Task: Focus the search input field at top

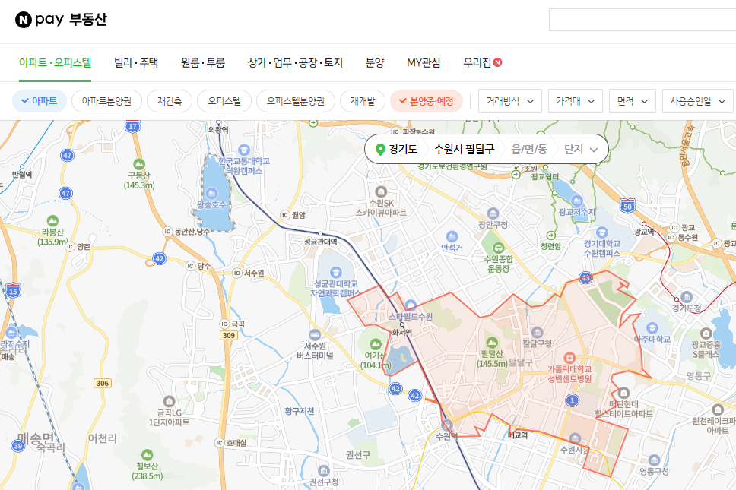Action: pyautogui.click(x=642, y=20)
